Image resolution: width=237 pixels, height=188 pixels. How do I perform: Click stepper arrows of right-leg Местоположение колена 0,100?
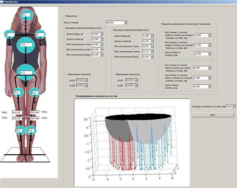tap(102, 50)
